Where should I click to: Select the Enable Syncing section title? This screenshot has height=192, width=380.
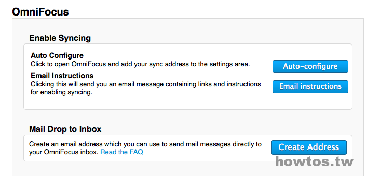point(60,38)
